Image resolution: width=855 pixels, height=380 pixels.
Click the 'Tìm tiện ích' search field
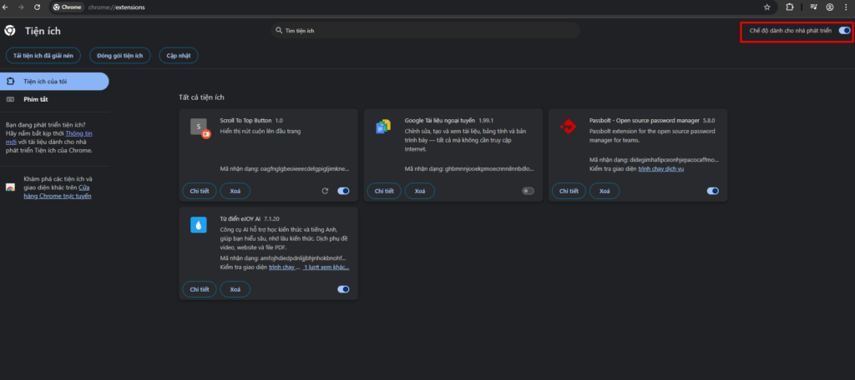click(426, 31)
